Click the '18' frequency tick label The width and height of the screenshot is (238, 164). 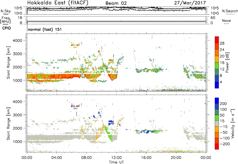[20, 18]
